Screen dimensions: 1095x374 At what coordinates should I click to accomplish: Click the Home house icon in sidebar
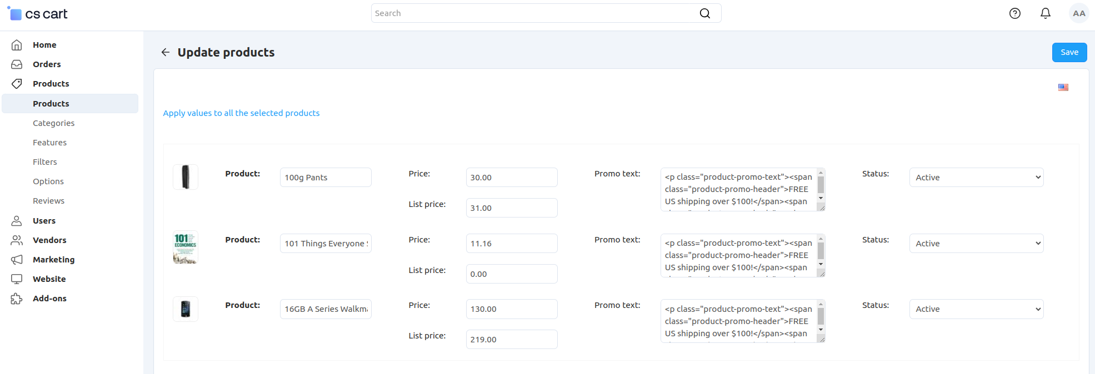tap(17, 45)
